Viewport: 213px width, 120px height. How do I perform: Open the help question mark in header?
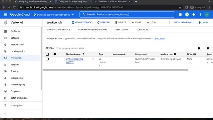[194, 15]
